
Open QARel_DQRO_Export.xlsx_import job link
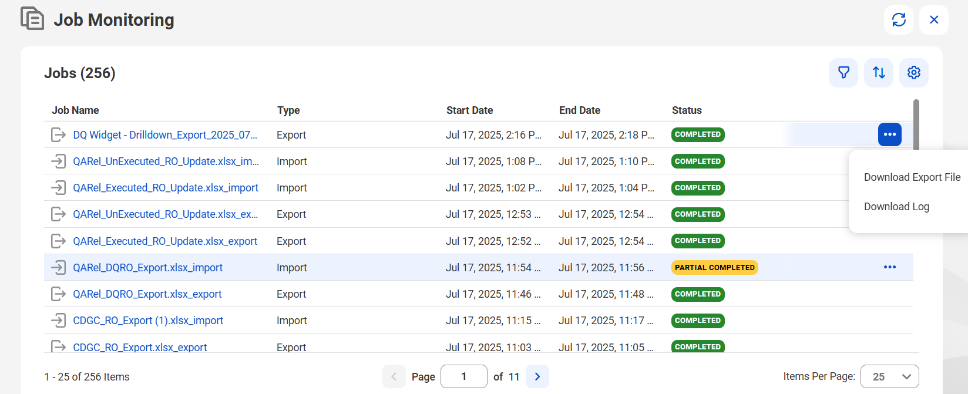(x=147, y=268)
